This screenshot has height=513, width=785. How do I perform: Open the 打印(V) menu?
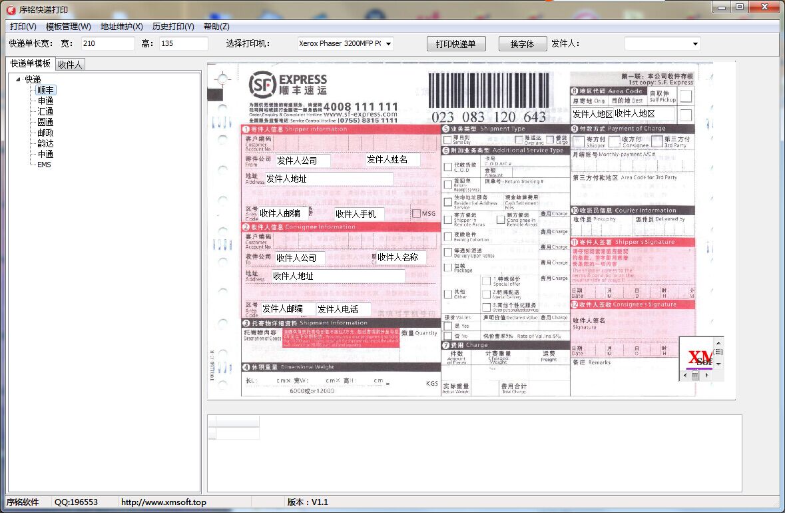[23, 27]
